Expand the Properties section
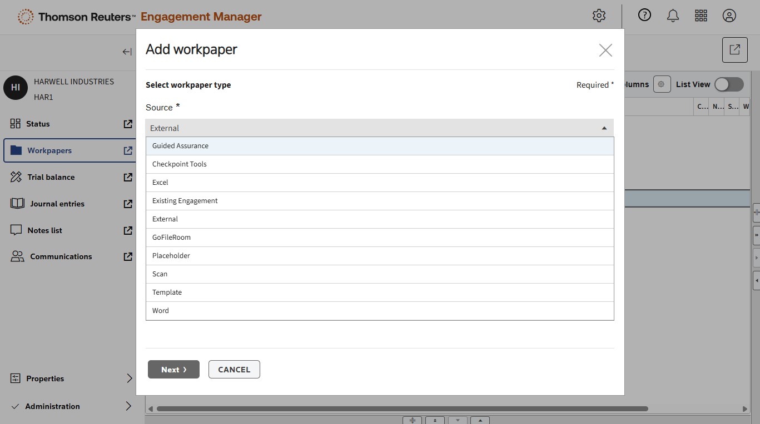Viewport: 760px width, 424px height. tap(129, 378)
